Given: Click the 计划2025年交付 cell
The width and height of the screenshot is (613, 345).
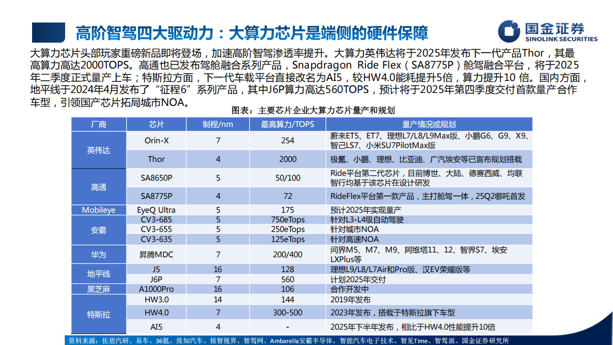Looking at the screenshot, I should [429, 279].
